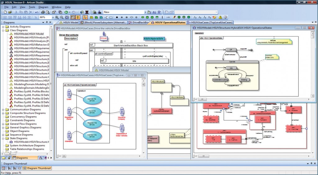This screenshot has width=318, height=175.
Task: Click the yellow warning triangle icon
Action: (220, 17)
